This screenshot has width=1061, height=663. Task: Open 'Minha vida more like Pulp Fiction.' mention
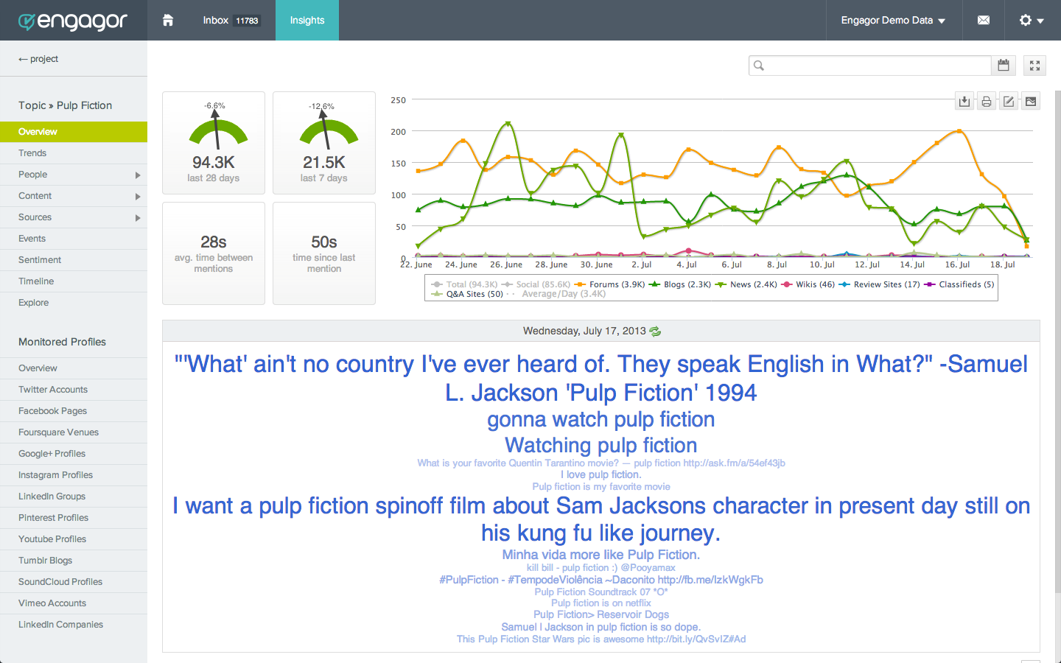[601, 555]
